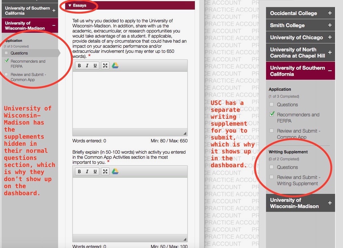
Task: Open Questions link under USC Writing Supplement
Action: [287, 167]
